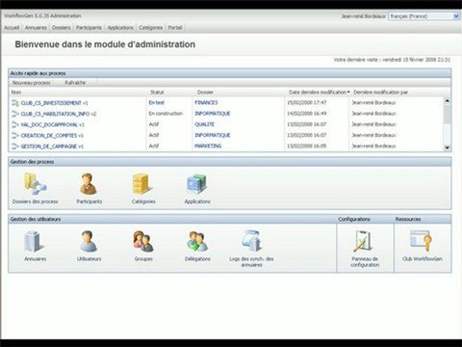Open the Groupes icon
The width and height of the screenshot is (462, 347).
pyautogui.click(x=143, y=241)
